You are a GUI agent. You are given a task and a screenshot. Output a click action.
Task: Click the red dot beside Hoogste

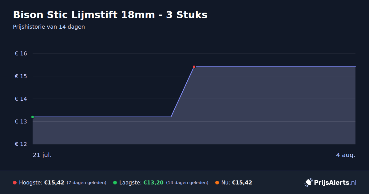[15, 183]
